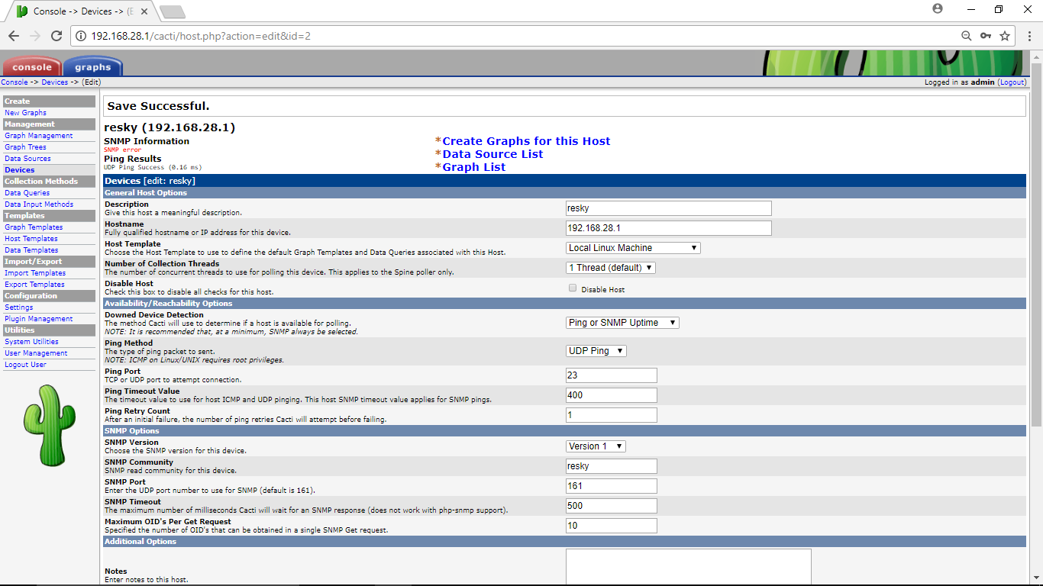This screenshot has width=1043, height=586.
Task: Click the "Save Successful." message
Action: point(158,106)
